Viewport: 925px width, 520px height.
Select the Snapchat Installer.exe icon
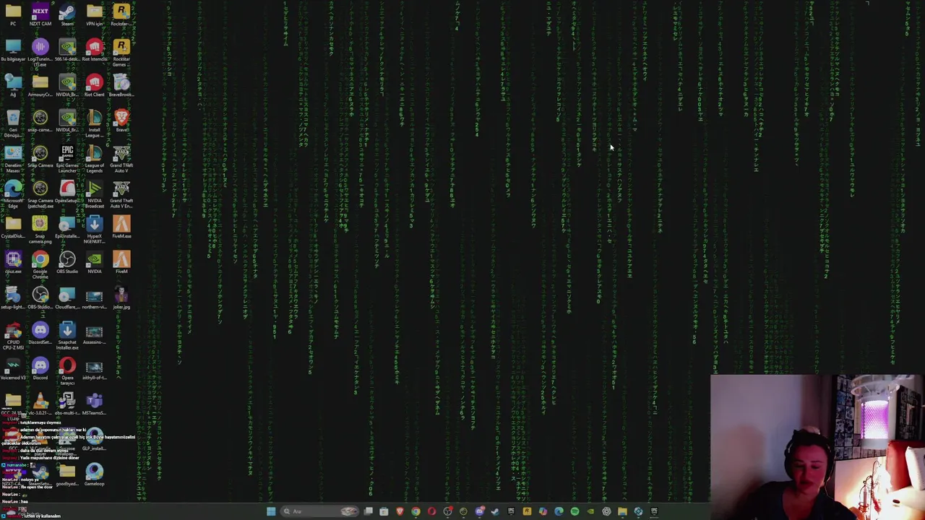coord(67,335)
